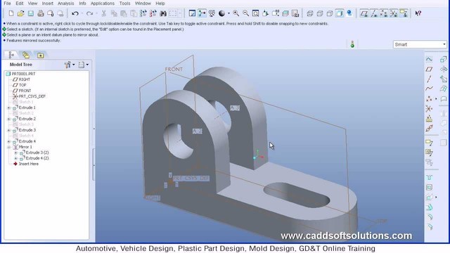Screen dimensions: 450x253
Task: Toggle spin center display
Action: (x=202, y=13)
